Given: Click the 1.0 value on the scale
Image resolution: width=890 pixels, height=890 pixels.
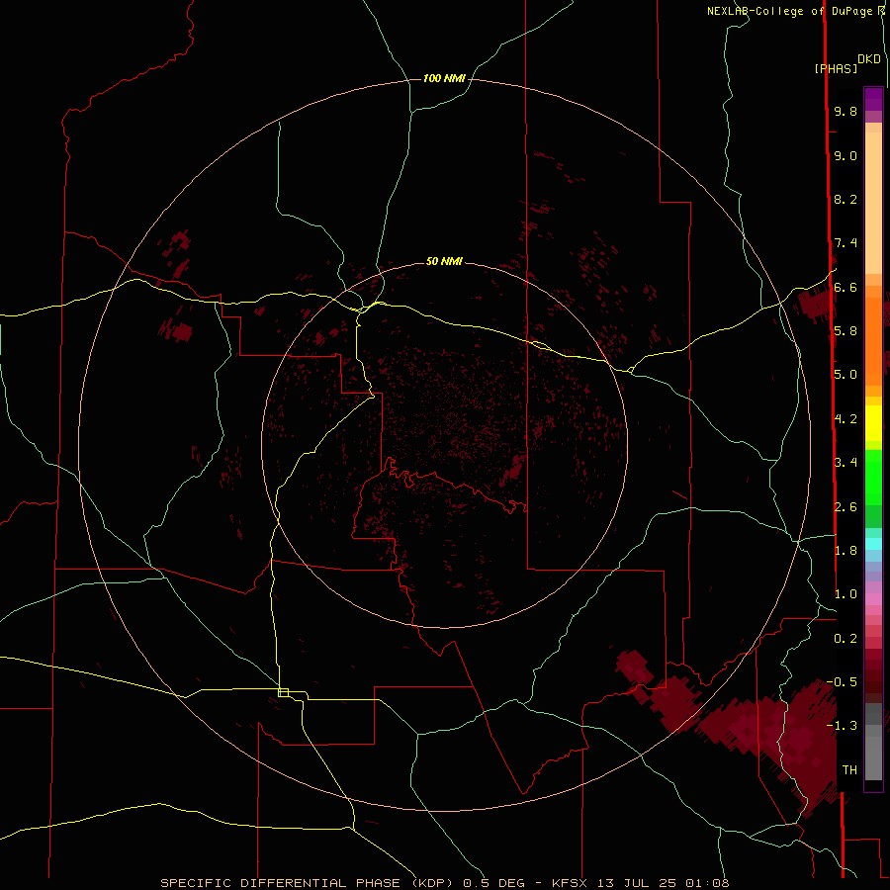Looking at the screenshot, I should click(845, 594).
